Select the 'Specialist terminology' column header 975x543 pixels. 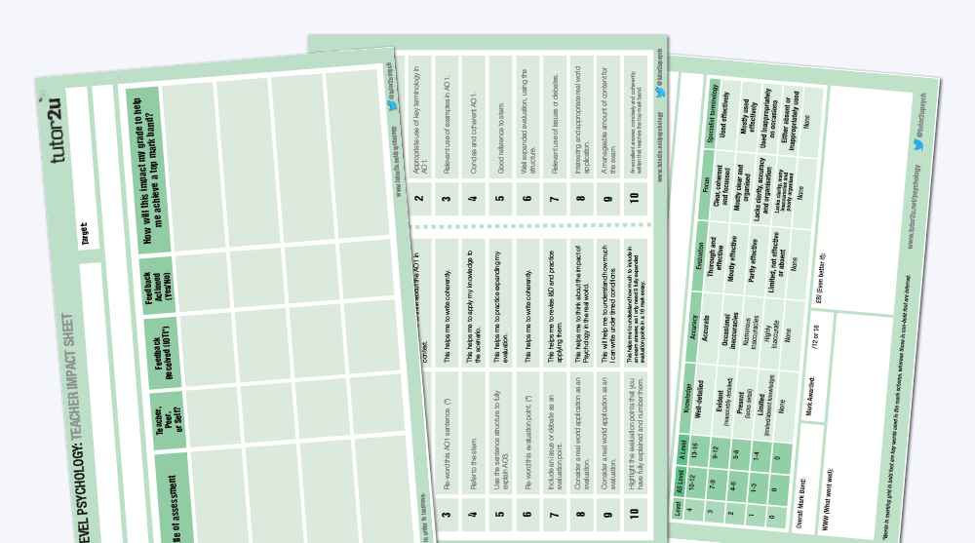(713, 113)
